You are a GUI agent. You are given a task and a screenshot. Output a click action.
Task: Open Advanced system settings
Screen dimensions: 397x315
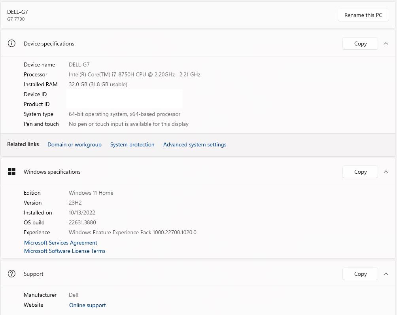[195, 144]
